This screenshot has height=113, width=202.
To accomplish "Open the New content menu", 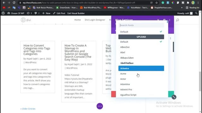I will 46,13.
